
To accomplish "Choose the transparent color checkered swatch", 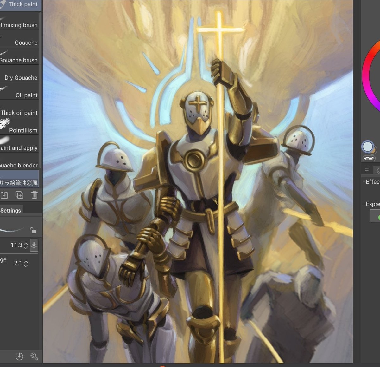I will pos(369,158).
